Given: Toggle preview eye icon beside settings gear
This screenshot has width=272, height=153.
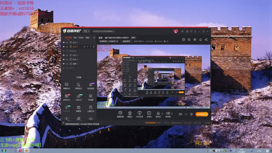Looking at the screenshot, I should [186, 114].
